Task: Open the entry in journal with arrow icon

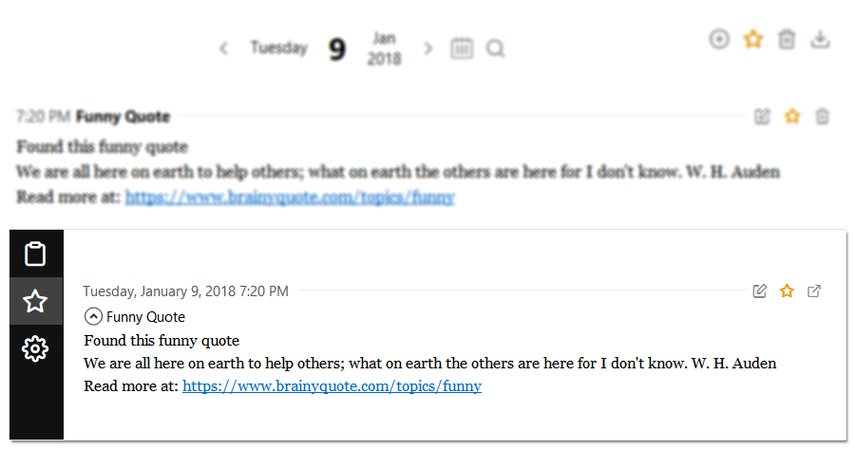Action: click(x=814, y=291)
